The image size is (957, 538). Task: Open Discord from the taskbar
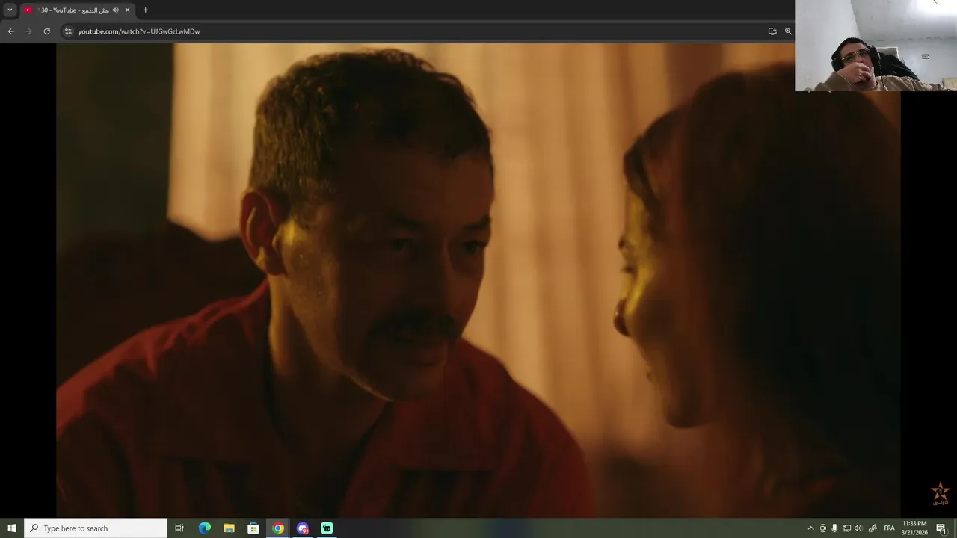[x=303, y=528]
